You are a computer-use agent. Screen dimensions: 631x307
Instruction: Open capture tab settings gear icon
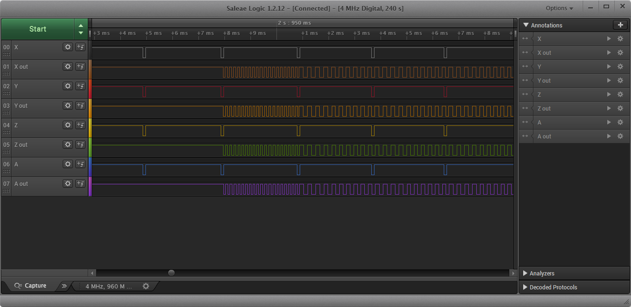146,286
